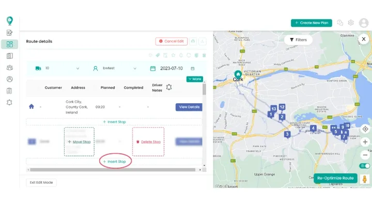
Task: Toggle the green map switch above pegman
Action: pyautogui.click(x=365, y=166)
